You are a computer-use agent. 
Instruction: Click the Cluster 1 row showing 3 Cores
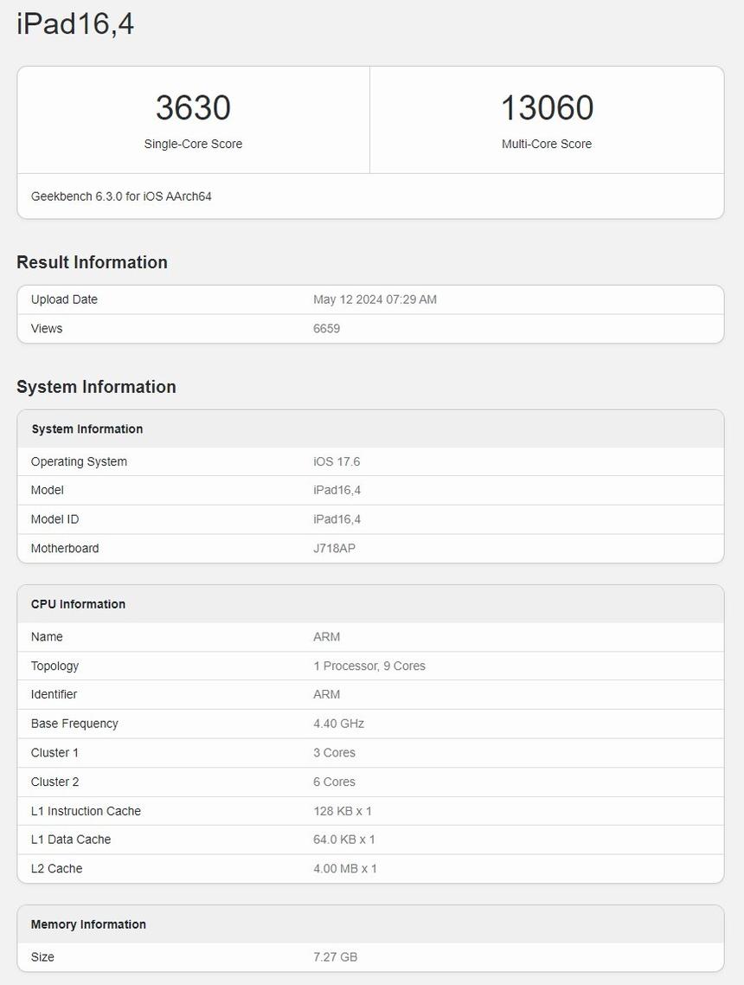coord(372,752)
